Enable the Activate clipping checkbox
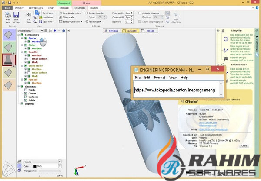This screenshot has width=261, height=181. click(140, 13)
